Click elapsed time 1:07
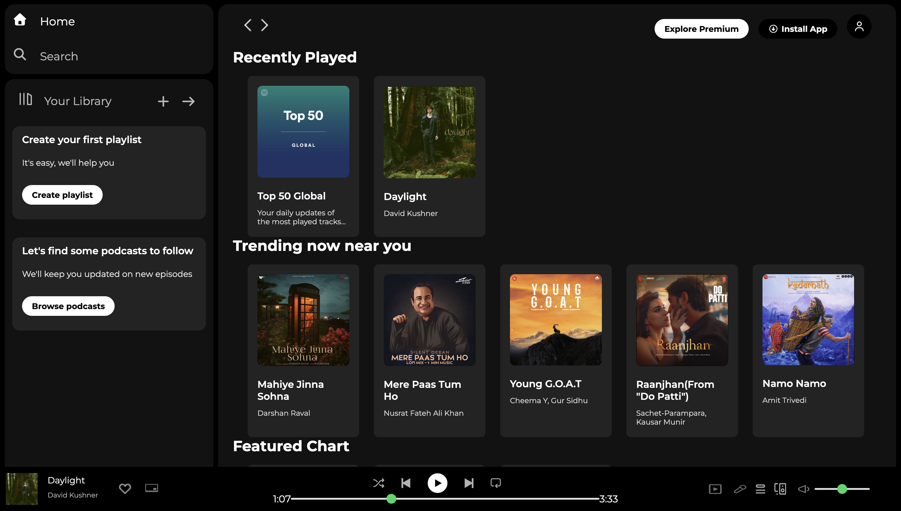901x511 pixels. click(282, 499)
